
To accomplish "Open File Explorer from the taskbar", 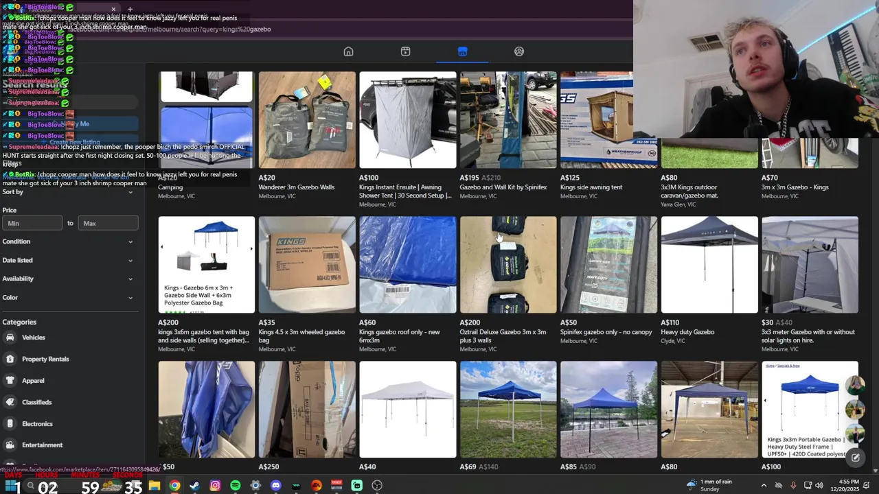I will 155,486.
